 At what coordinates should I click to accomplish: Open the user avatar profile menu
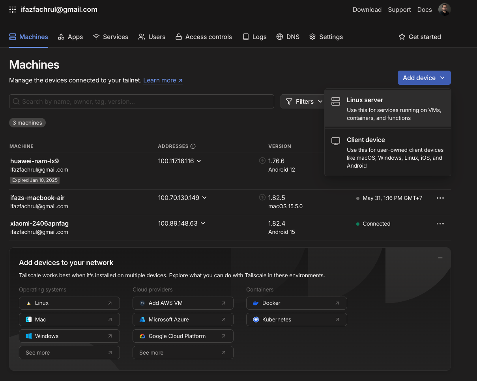point(444,9)
